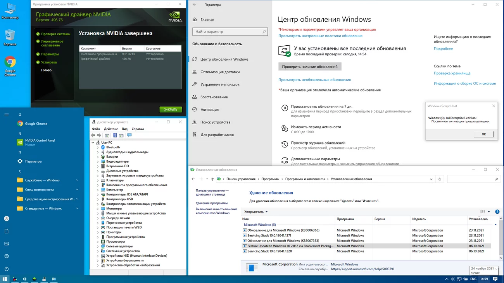Select update KB5006365 row

(x=366, y=230)
